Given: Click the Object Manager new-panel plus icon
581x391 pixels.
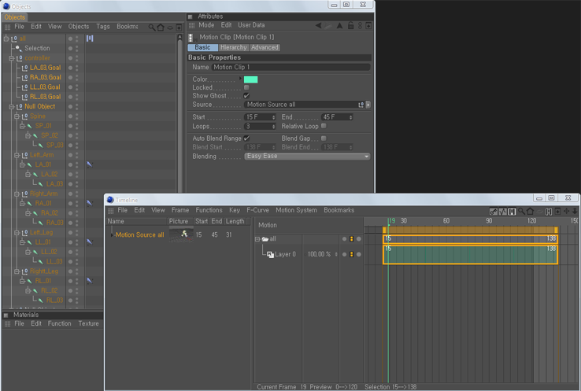Looking at the screenshot, I should click(x=179, y=28).
